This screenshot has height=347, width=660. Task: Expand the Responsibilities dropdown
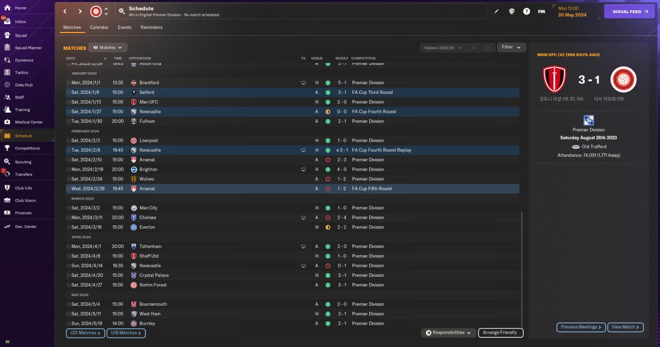click(449, 333)
